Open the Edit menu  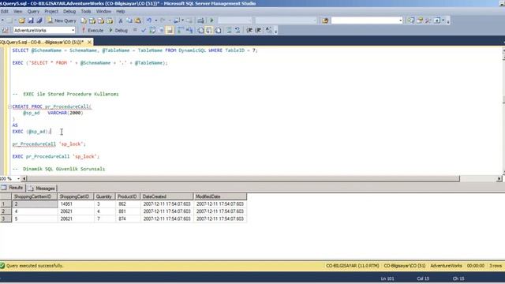coord(5,11)
